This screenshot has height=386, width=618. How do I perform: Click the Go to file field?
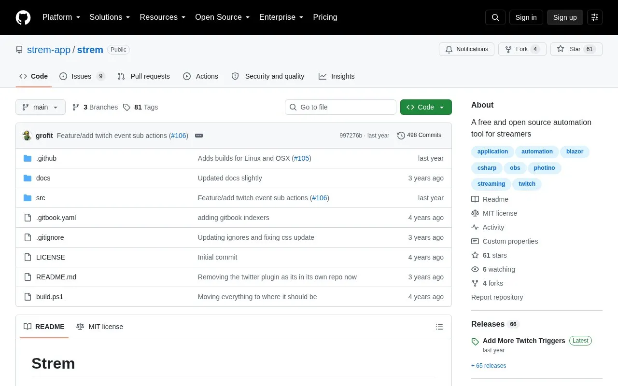click(x=340, y=107)
